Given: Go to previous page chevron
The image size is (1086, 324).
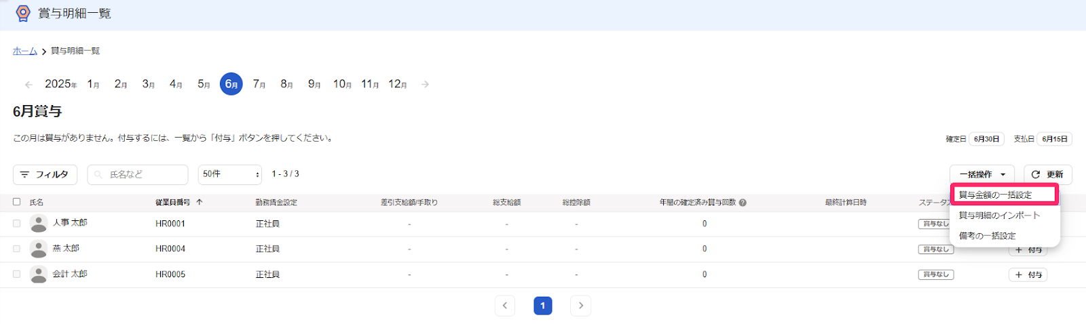Looking at the screenshot, I should tap(505, 306).
